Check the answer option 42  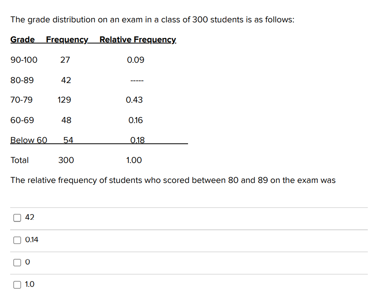(17, 217)
